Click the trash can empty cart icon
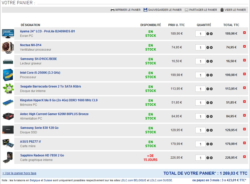This screenshot has height=184, width=250. [x=222, y=10]
